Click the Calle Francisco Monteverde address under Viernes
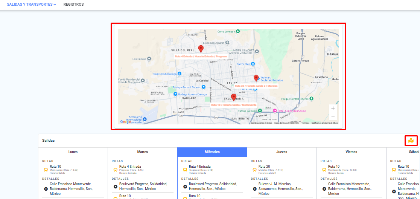The image size is (420, 199). (x=349, y=189)
